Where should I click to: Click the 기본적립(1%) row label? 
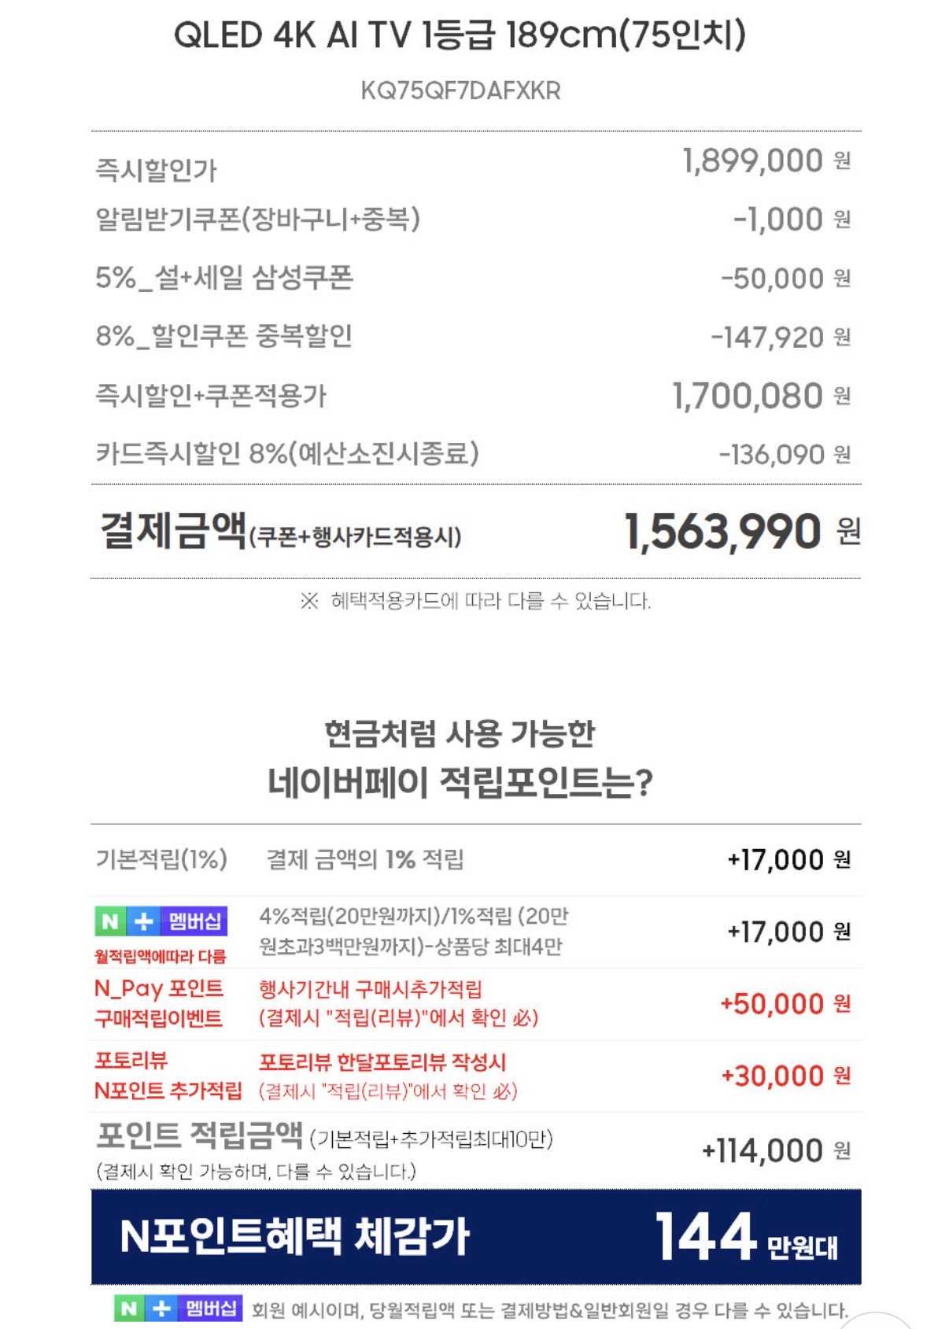[x=161, y=859]
